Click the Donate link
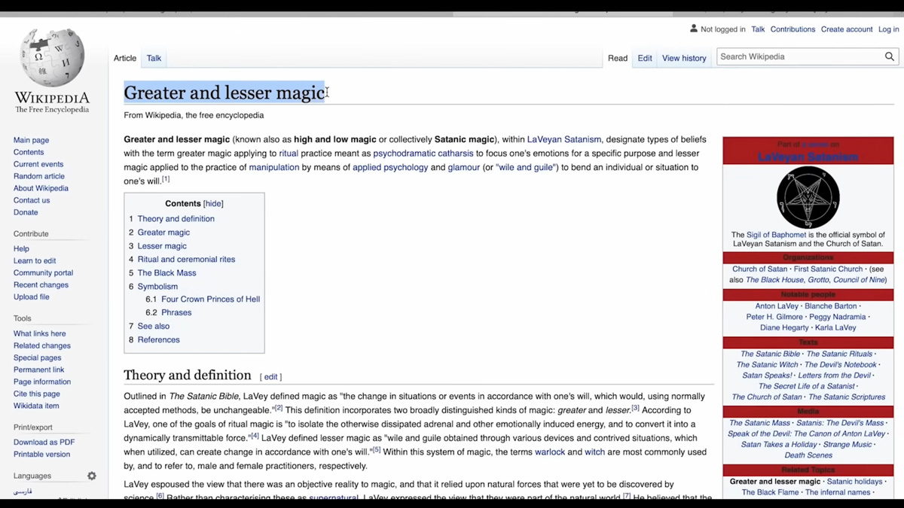The width and height of the screenshot is (904, 508). tap(26, 212)
